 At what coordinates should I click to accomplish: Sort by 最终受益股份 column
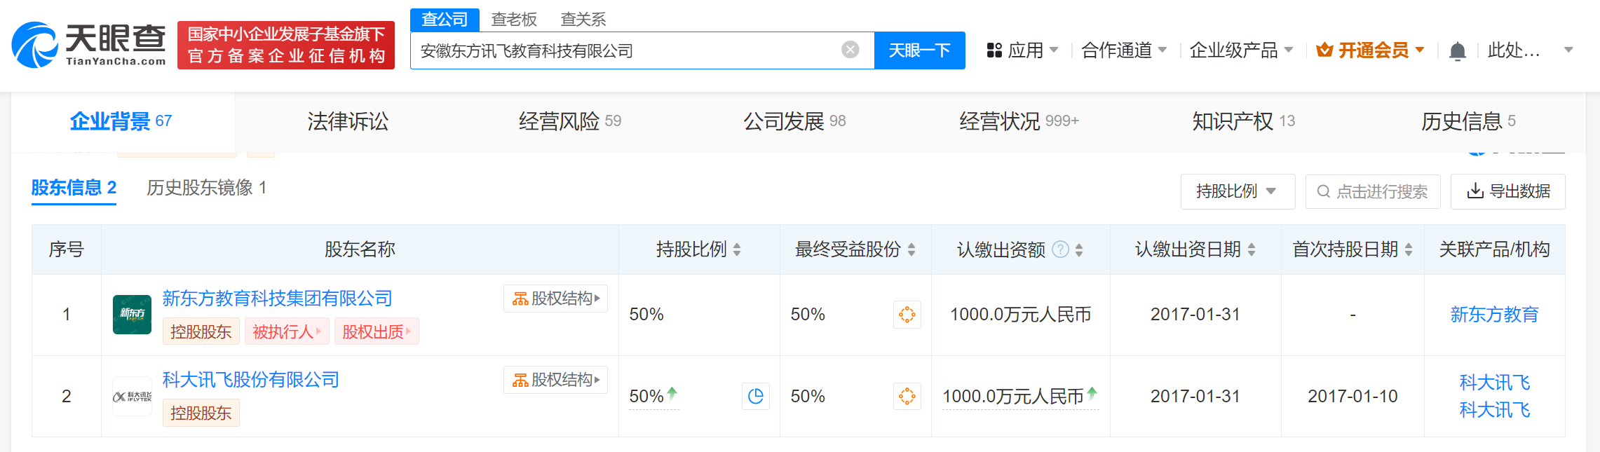click(911, 249)
